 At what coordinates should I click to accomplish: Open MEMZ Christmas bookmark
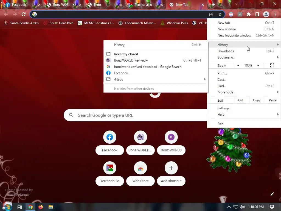[x=96, y=23]
